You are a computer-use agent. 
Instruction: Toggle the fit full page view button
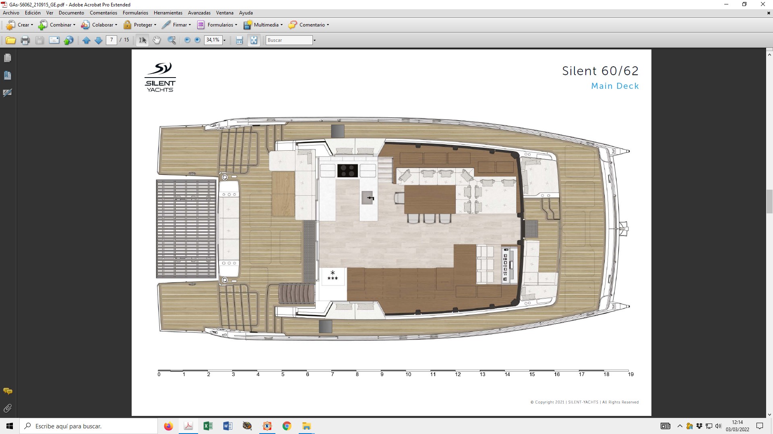tap(254, 40)
